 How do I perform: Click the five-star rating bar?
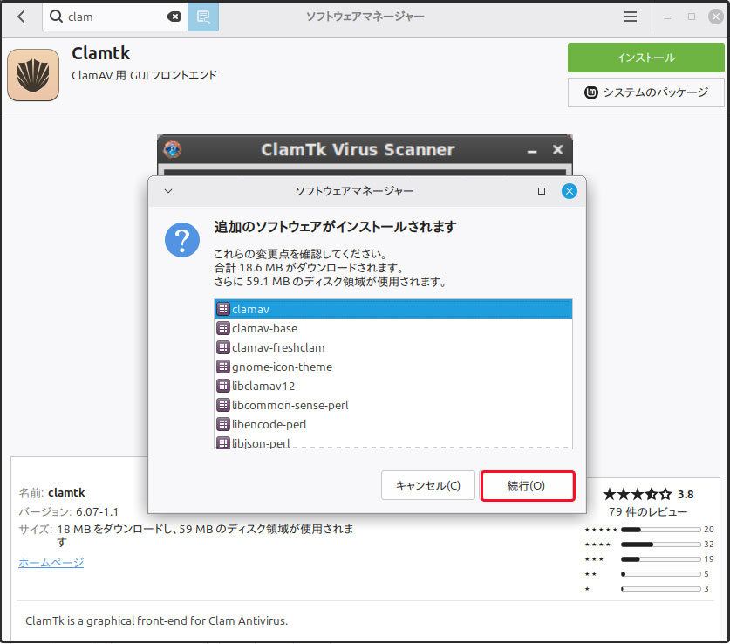coord(660,530)
